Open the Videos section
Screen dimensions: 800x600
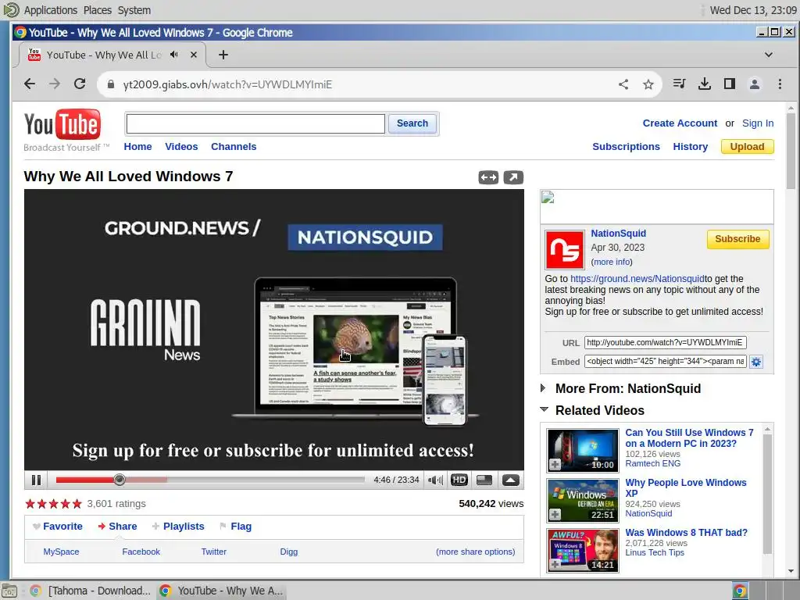coord(181,146)
